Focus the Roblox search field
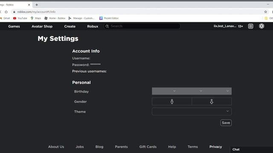Image resolution: width=273 pixels, height=153 pixels. [x=142, y=26]
